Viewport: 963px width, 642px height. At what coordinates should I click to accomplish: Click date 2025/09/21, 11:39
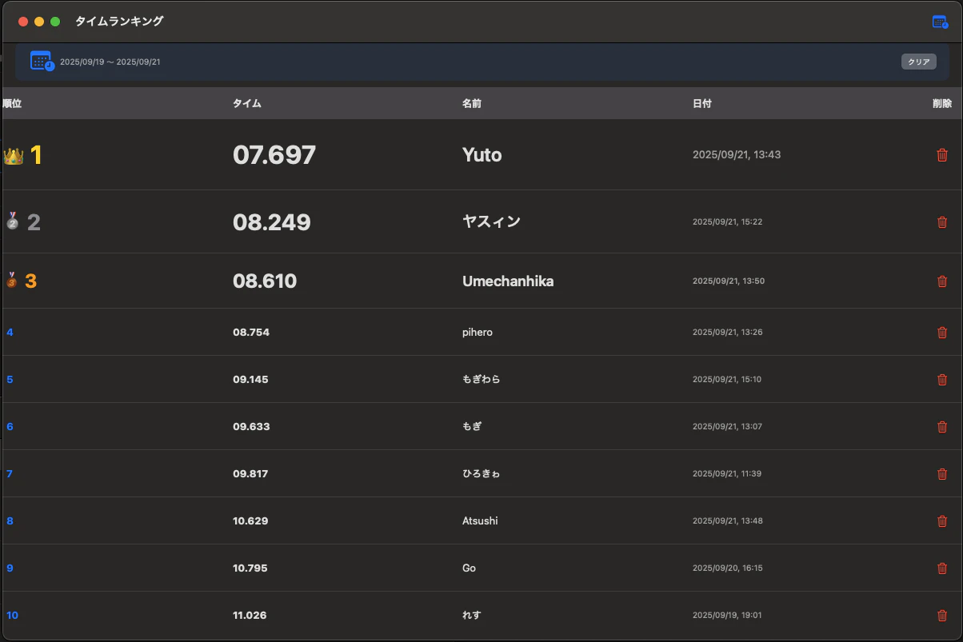(x=727, y=474)
